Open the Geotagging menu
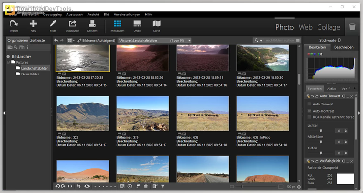 click(x=52, y=15)
